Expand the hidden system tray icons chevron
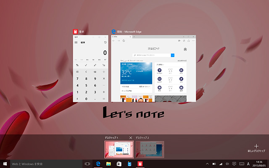This screenshot has width=269, height=168. pos(207,164)
